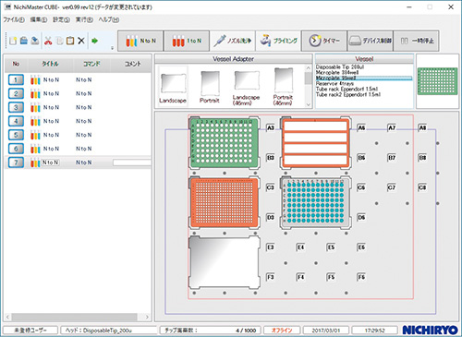Click the pause button in toolbar
Image resolution: width=462 pixels, height=337 pixels.
(417, 41)
